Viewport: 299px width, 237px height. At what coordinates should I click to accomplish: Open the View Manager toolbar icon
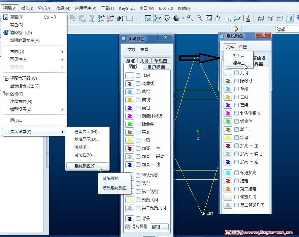247,18
